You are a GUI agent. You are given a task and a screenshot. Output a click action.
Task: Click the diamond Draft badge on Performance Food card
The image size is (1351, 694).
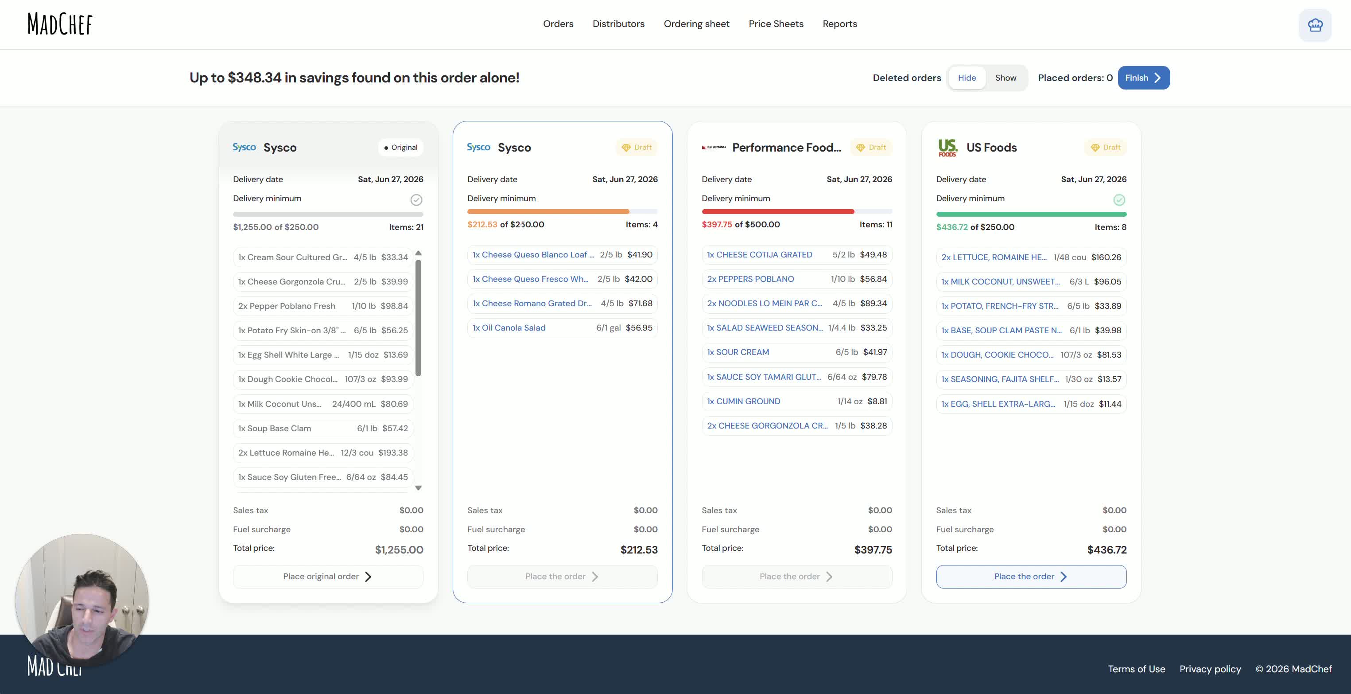(x=871, y=148)
